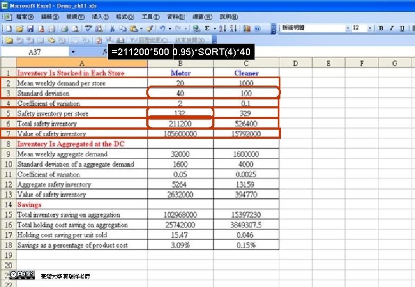This screenshot has height=287, width=415.
Task: Open the Paste options dropdown arrow
Action: [x=142, y=29]
